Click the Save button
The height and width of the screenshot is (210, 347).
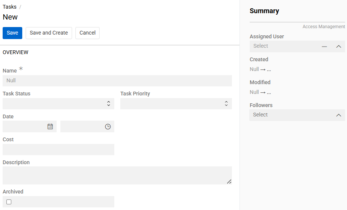coord(12,33)
